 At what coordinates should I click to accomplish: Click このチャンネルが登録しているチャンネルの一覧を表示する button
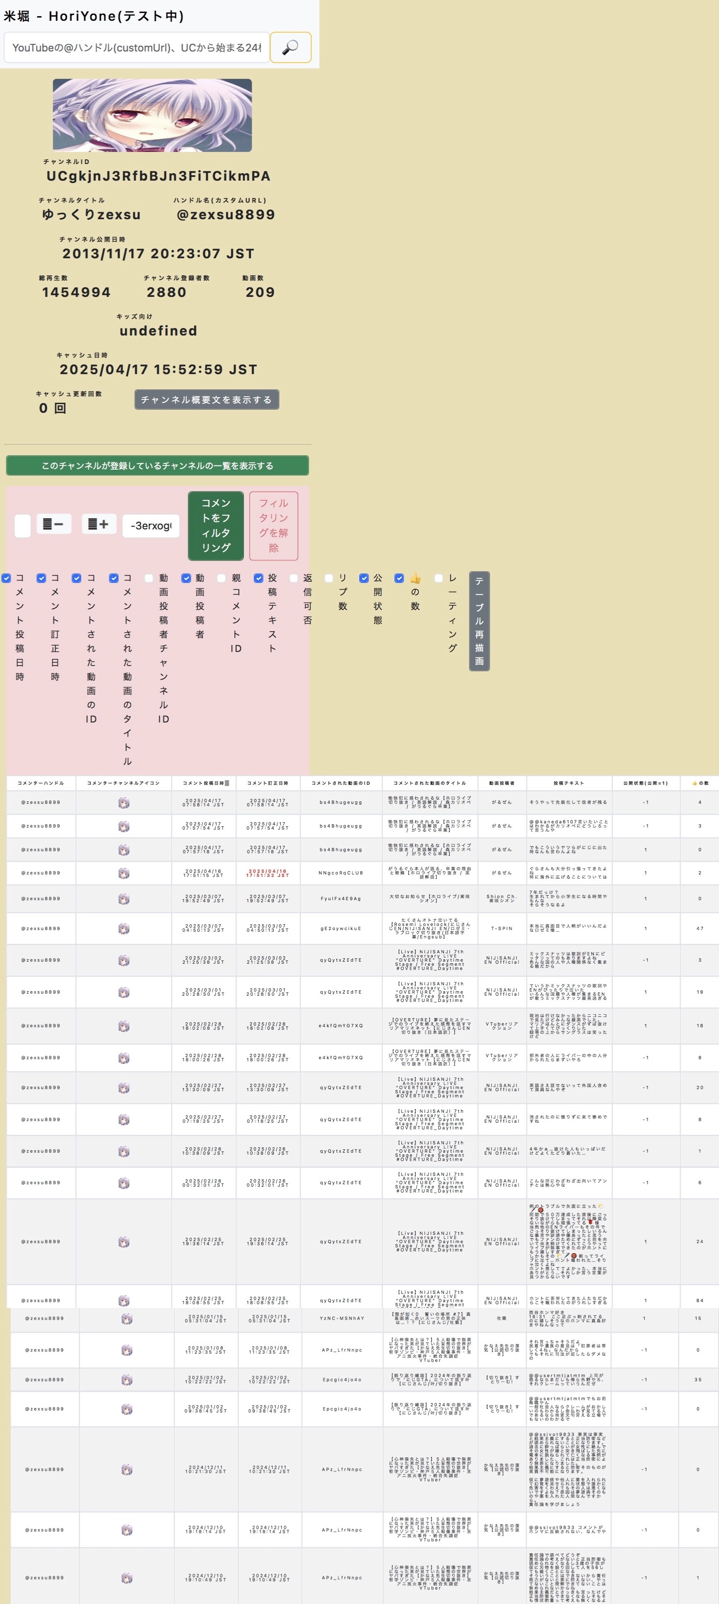coord(157,466)
